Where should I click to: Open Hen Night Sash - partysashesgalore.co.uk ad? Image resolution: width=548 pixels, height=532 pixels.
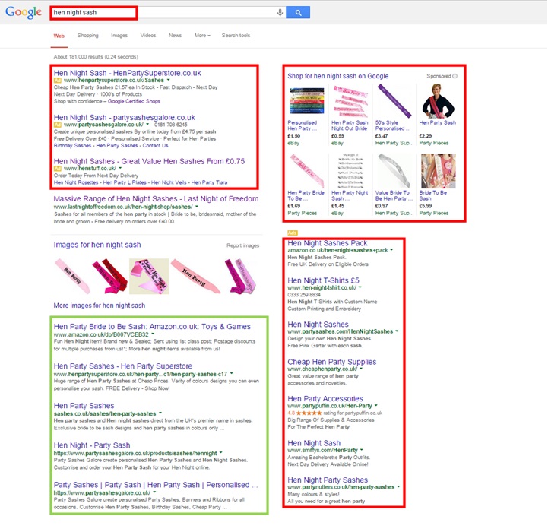coord(125,118)
